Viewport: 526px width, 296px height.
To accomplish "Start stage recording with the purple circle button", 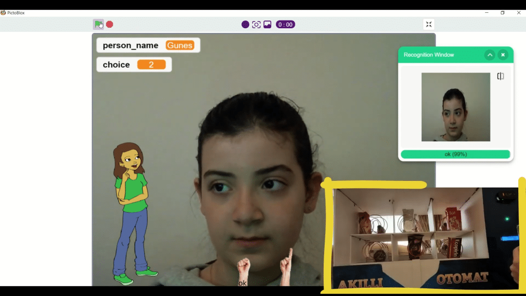I will click(245, 25).
